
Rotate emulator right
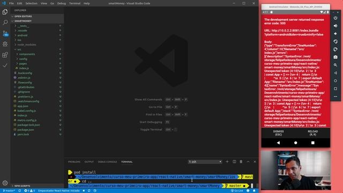335,49
